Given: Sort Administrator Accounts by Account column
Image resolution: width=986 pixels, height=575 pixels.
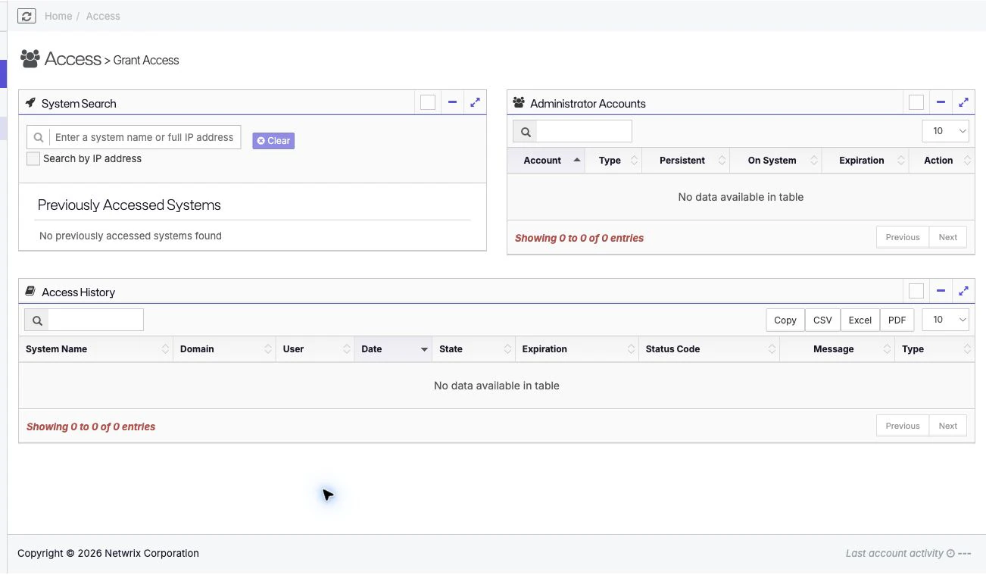Looking at the screenshot, I should pos(546,161).
